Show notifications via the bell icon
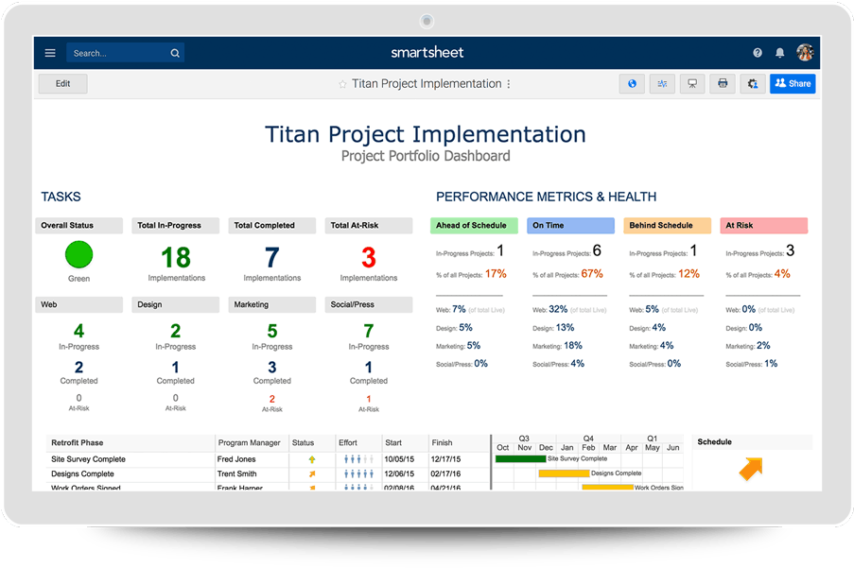The image size is (854, 568). tap(780, 53)
